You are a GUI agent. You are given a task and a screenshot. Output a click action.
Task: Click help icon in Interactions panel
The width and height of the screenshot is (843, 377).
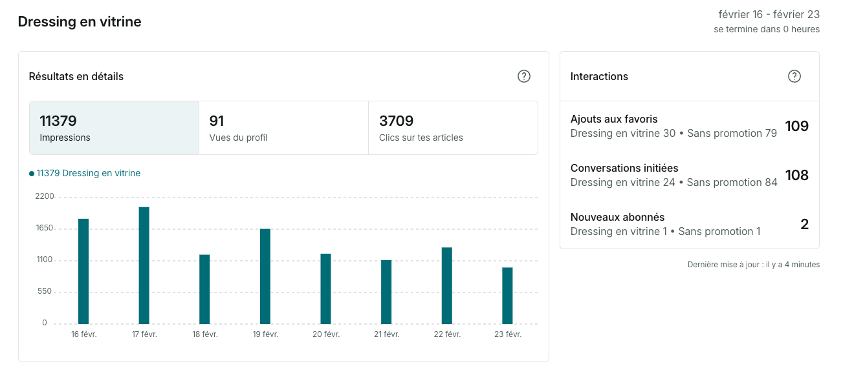794,76
